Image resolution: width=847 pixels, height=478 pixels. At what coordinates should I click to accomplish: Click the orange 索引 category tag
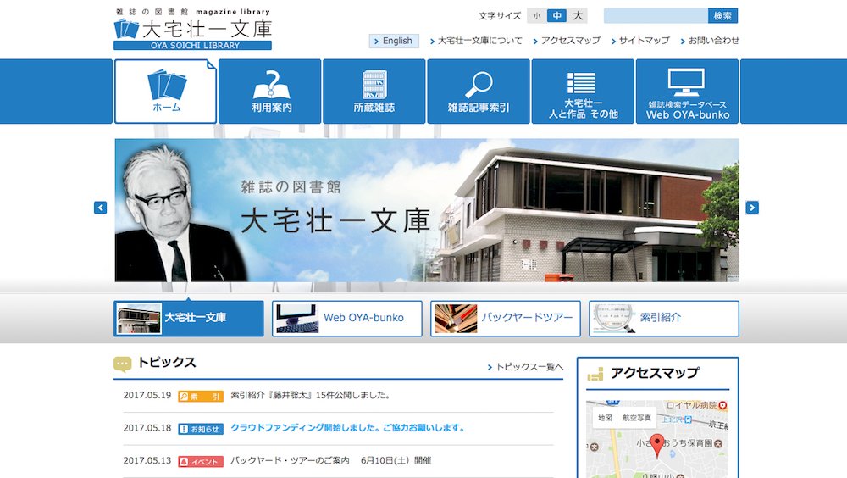201,397
